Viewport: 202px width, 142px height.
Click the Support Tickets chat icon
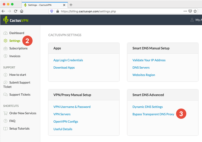(x=5, y=94)
